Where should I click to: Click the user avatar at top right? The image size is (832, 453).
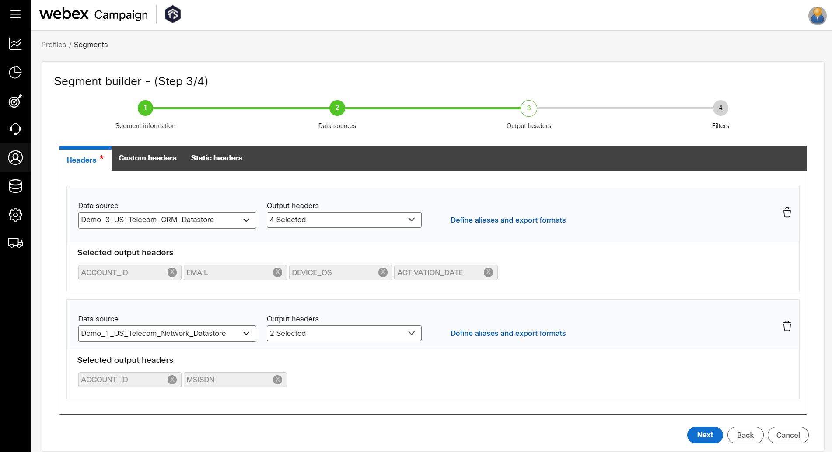(x=817, y=16)
